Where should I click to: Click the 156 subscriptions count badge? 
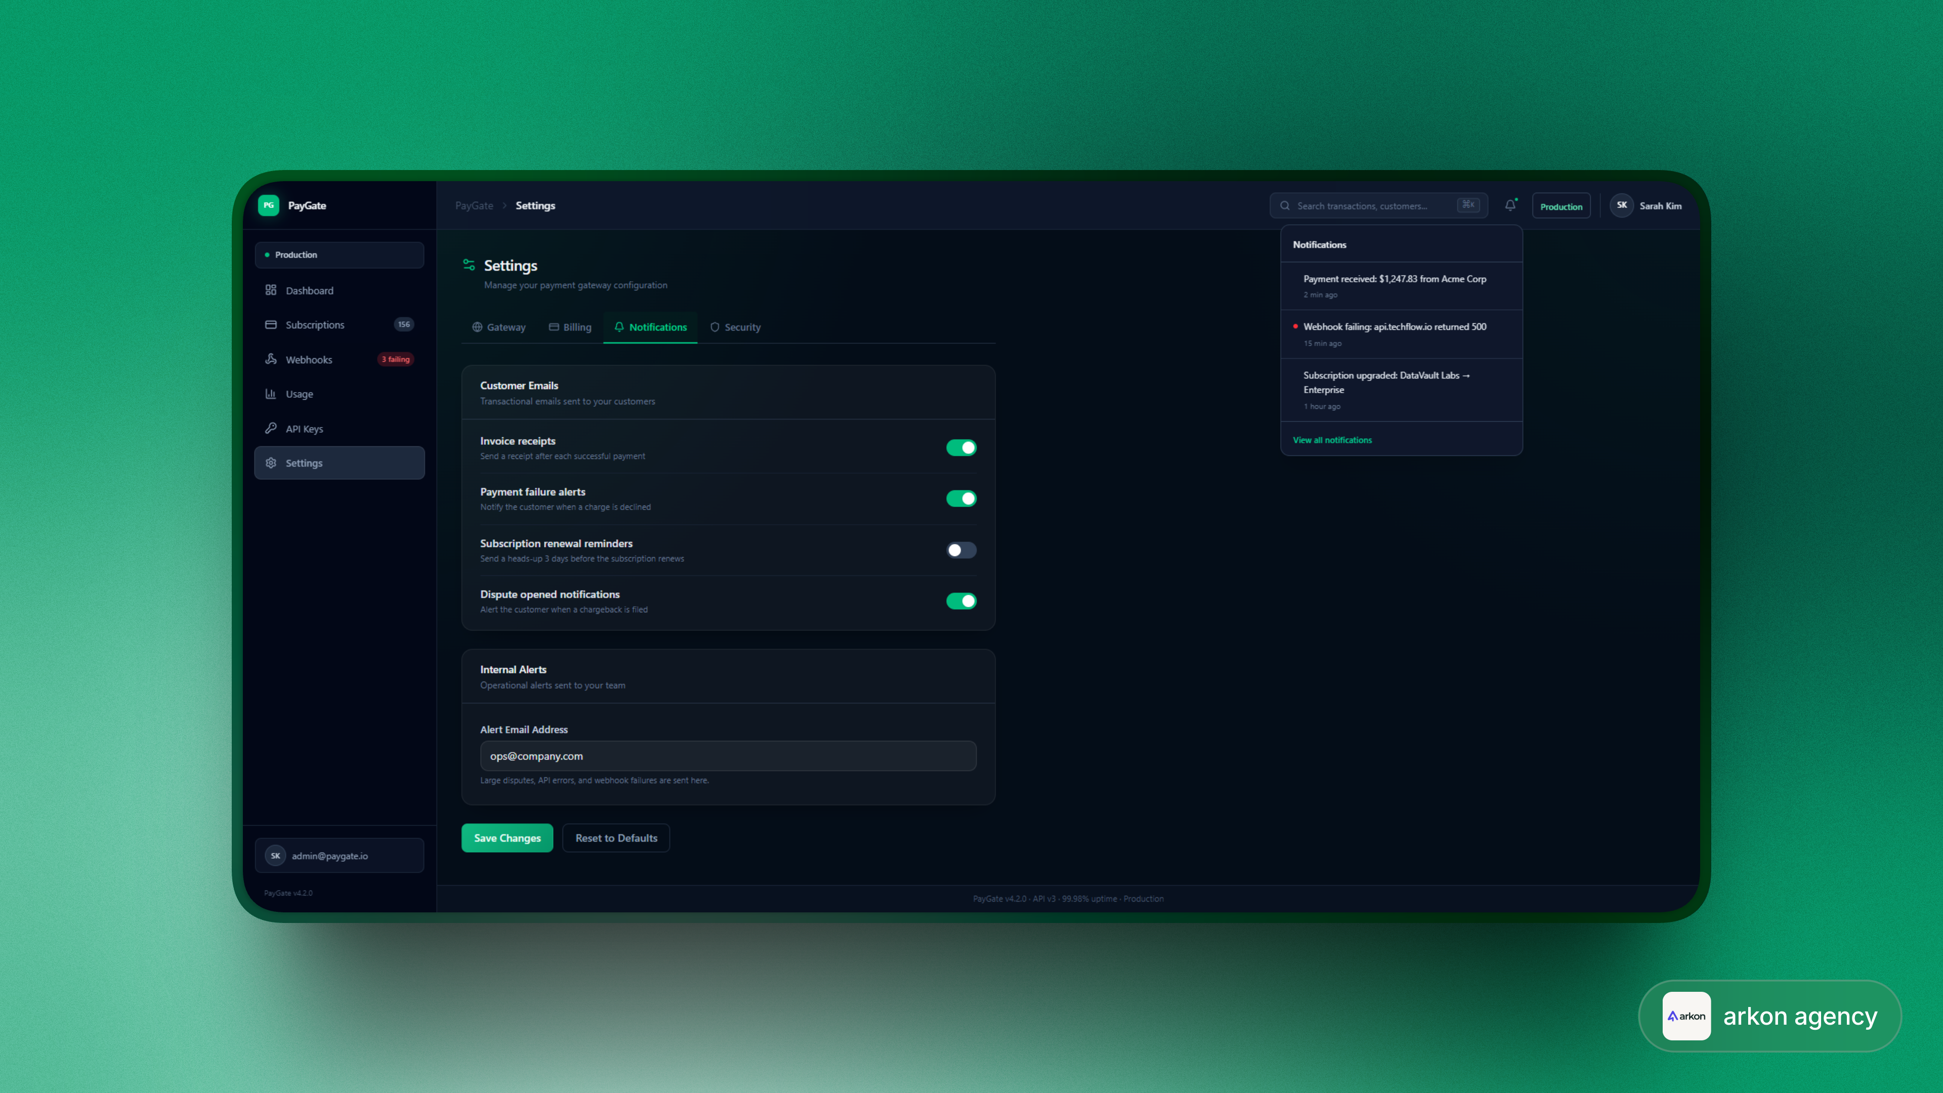pyautogui.click(x=404, y=324)
